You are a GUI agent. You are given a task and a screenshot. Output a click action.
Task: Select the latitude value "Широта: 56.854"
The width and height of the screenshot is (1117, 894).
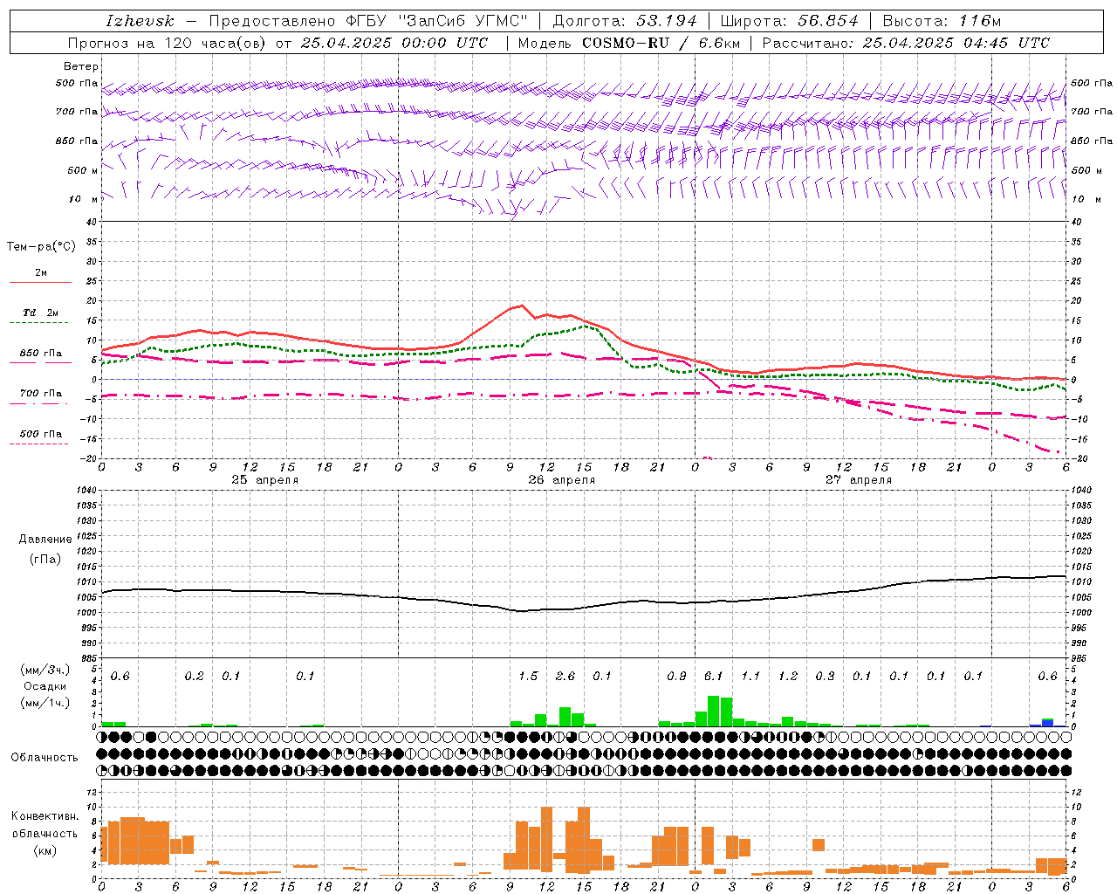pyautogui.click(x=789, y=21)
